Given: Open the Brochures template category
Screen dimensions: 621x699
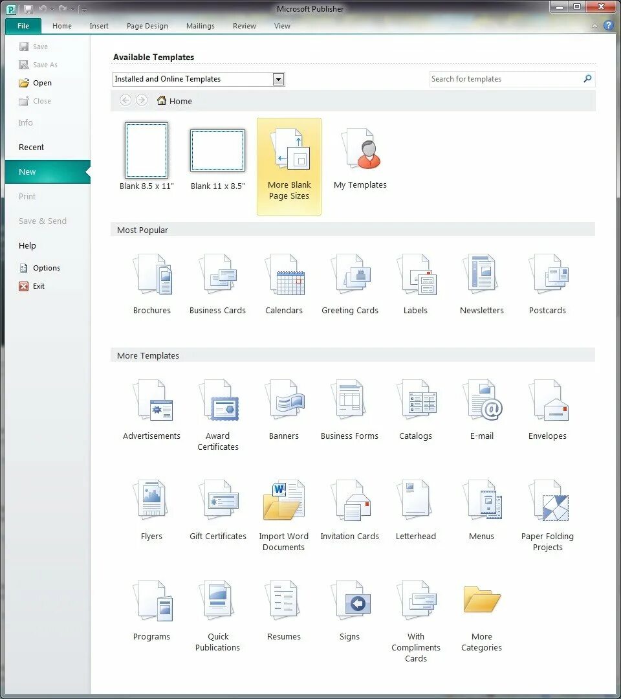Looking at the screenshot, I should click(x=152, y=284).
